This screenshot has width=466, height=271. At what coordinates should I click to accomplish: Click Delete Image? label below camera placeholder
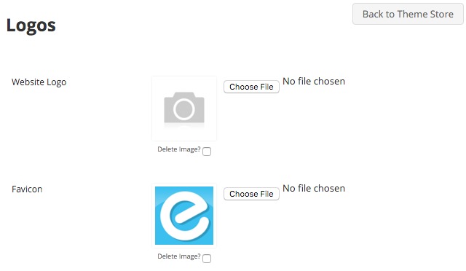click(179, 149)
